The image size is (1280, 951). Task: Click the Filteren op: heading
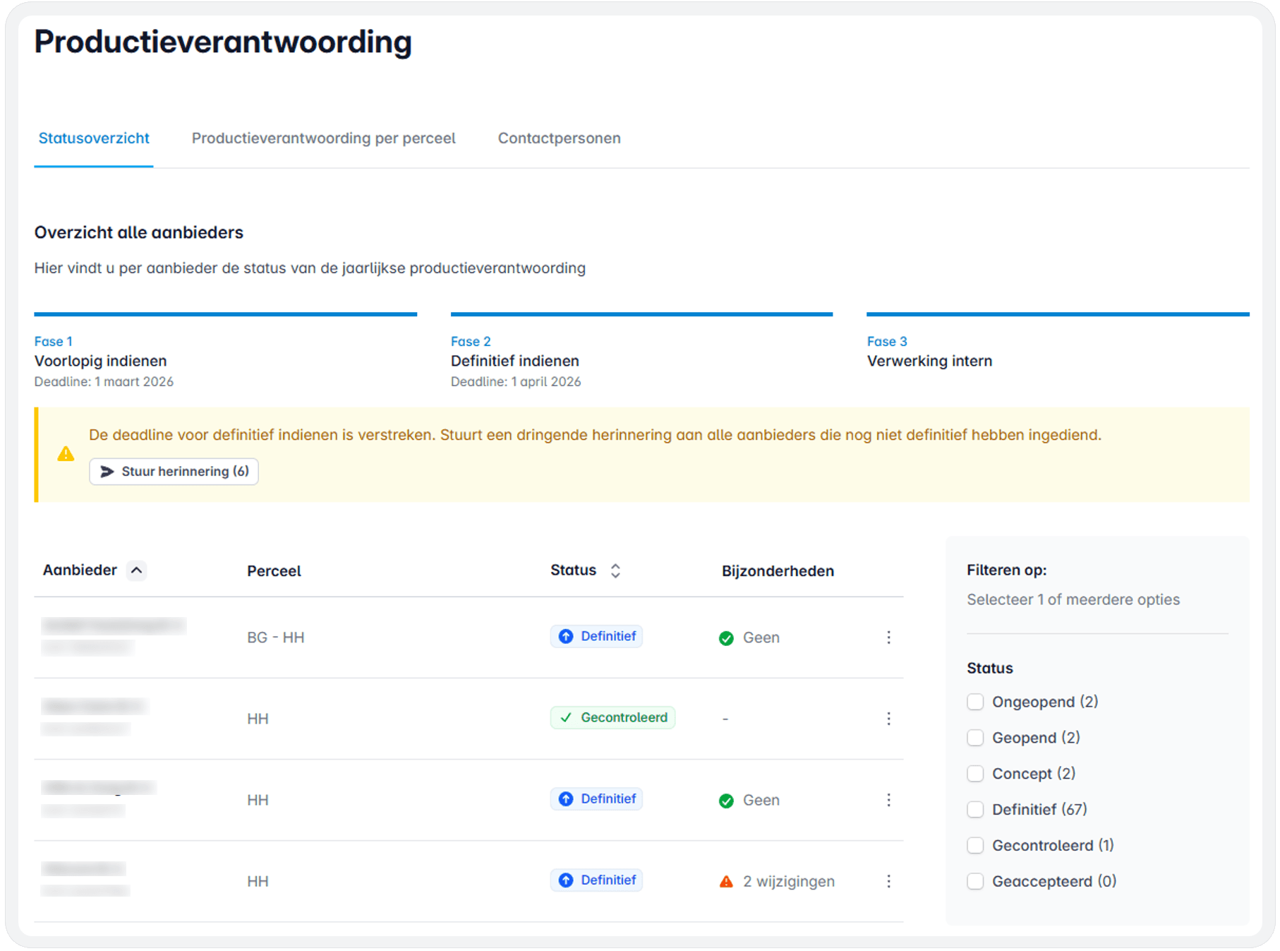click(1006, 570)
